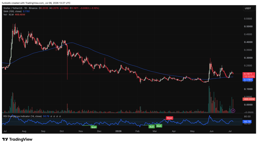
Task: Click the Nov time axis label
Action: click(81, 131)
